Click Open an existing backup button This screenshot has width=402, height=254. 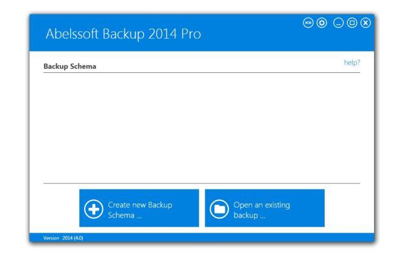click(264, 208)
